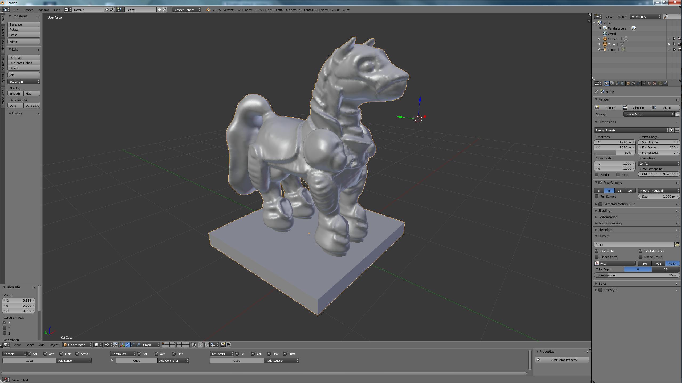
Task: Open the File menu
Action: tap(16, 10)
